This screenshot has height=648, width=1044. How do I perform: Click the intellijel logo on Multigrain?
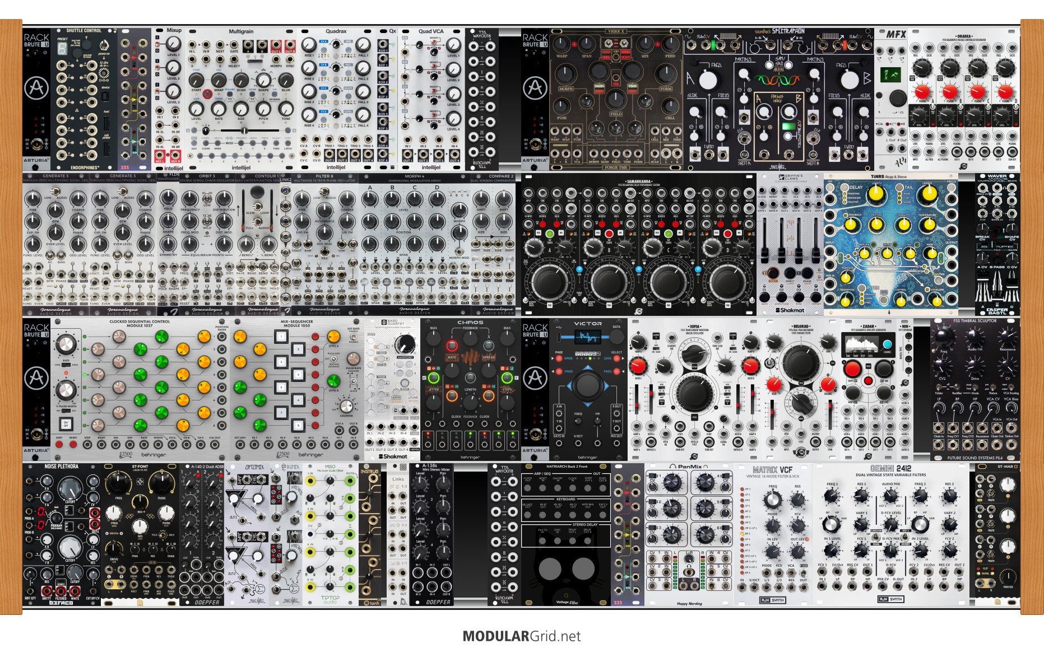(x=241, y=167)
